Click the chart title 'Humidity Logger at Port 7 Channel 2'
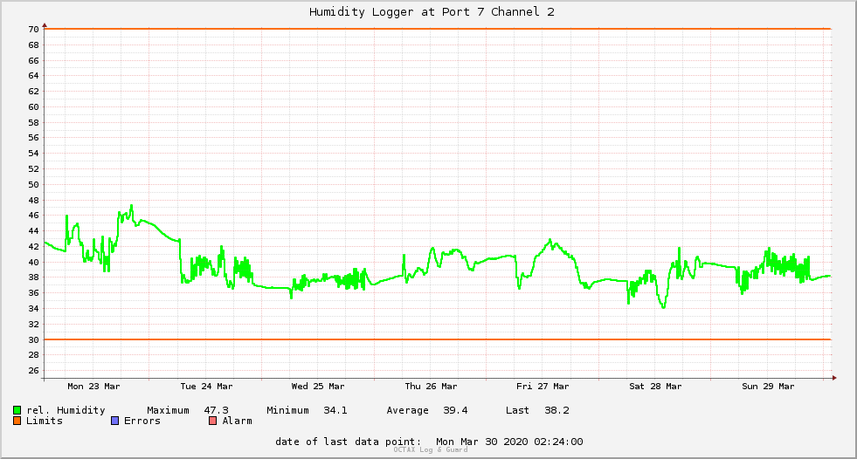 (432, 12)
